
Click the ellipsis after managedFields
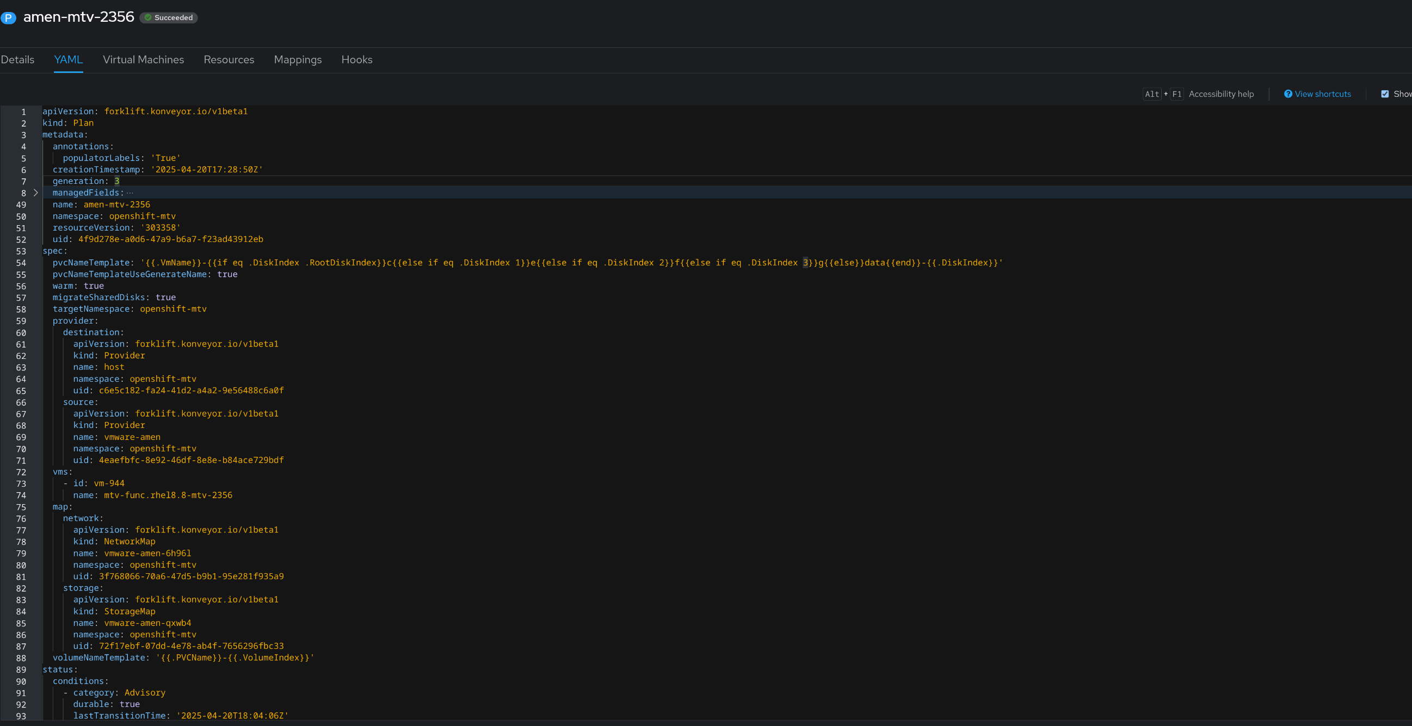[x=130, y=193]
